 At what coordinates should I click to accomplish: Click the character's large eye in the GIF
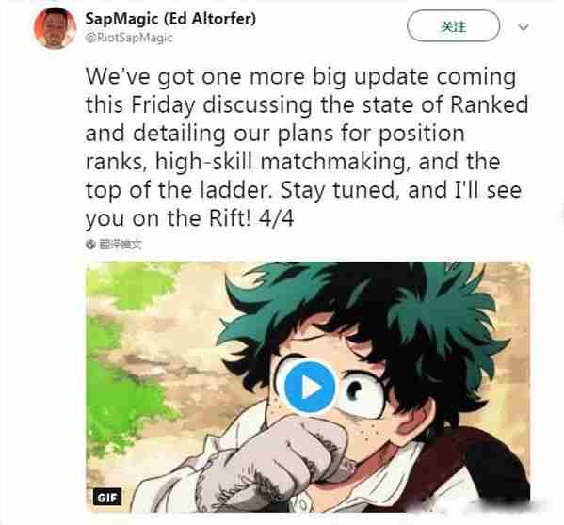click(362, 393)
